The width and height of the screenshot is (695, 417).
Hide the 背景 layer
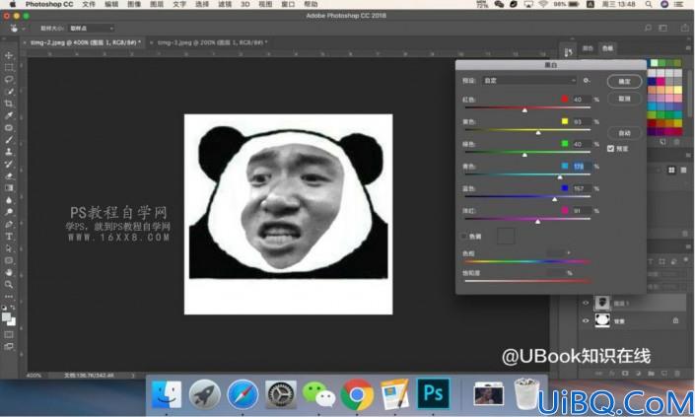[x=586, y=320]
